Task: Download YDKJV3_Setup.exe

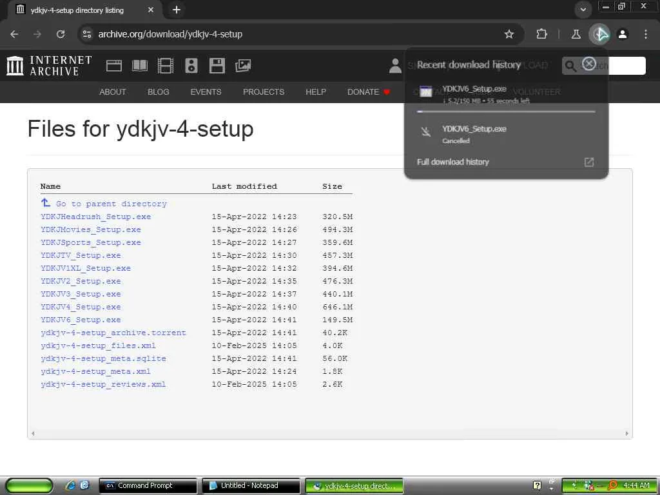Action: [81, 294]
